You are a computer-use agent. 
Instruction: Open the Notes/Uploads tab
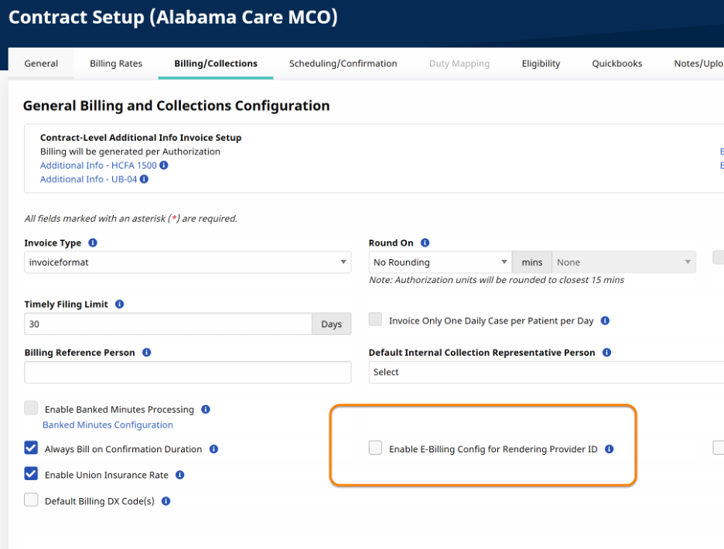pos(698,63)
